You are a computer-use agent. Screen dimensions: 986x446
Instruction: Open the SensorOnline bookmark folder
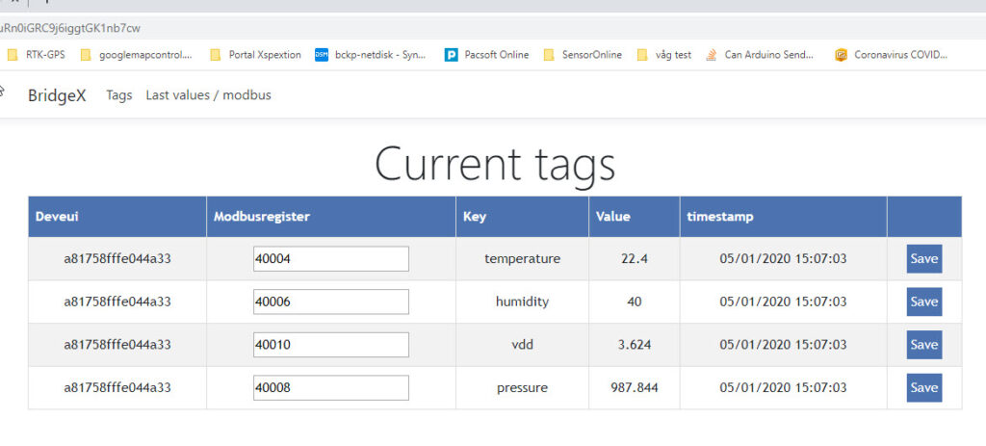tap(583, 55)
